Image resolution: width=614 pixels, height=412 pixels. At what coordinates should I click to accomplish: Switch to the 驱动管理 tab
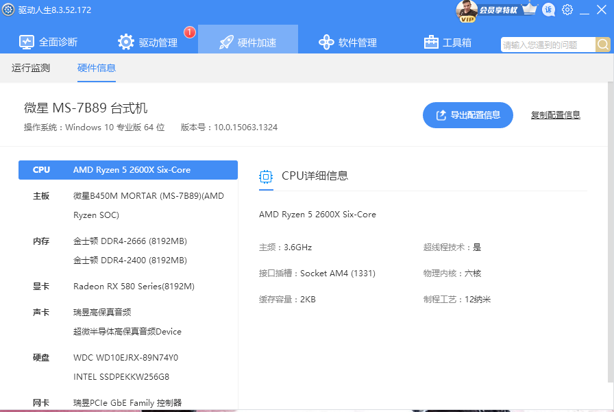tap(147, 42)
